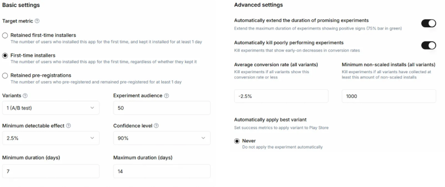Click the Advanced settings heading
Viewport: 445px width, 187px height.
click(x=258, y=5)
